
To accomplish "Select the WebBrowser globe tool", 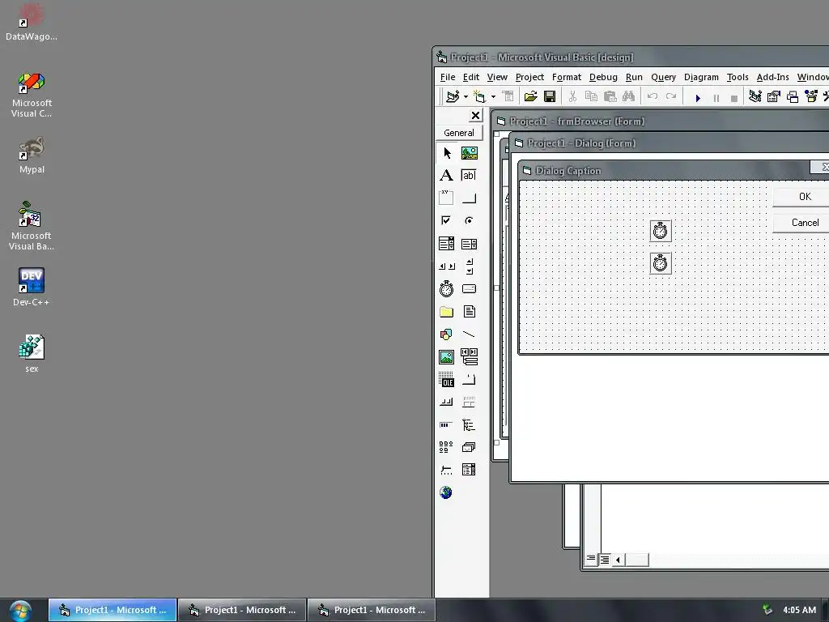I will (x=447, y=492).
